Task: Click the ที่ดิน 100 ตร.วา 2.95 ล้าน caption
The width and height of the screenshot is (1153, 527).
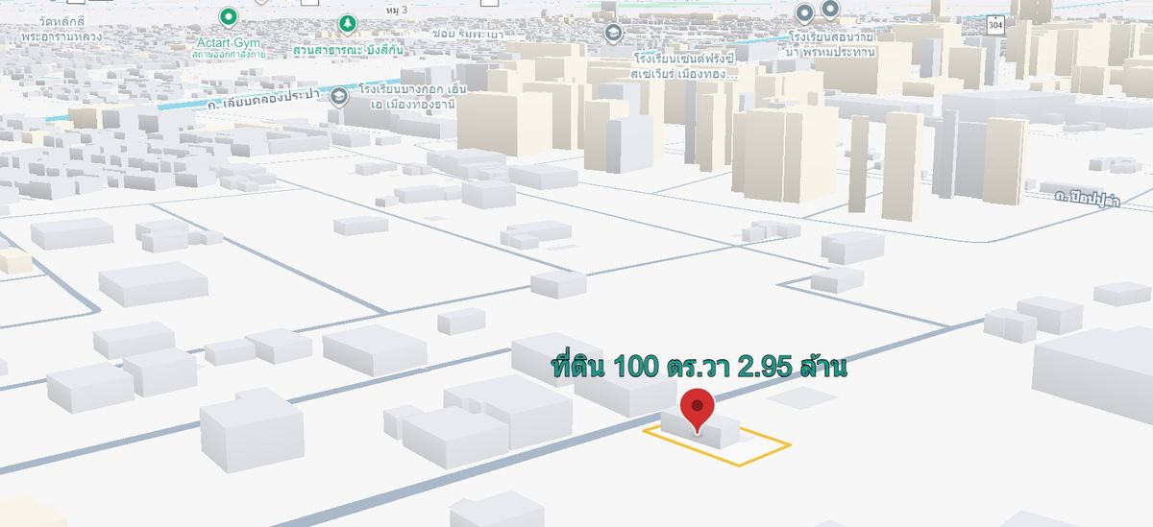Action: point(699,367)
